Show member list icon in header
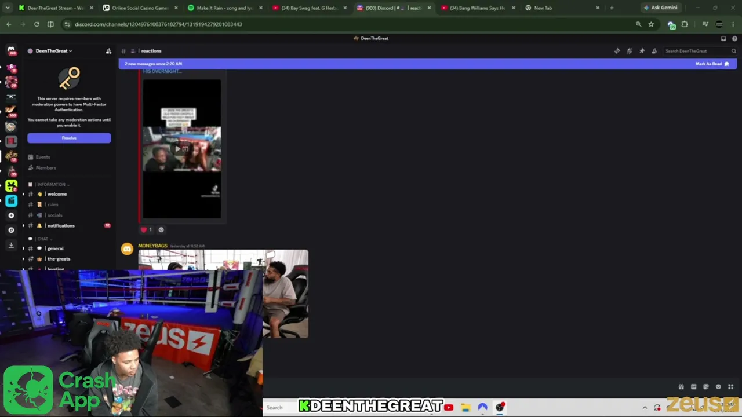The height and width of the screenshot is (417, 742). click(x=654, y=51)
